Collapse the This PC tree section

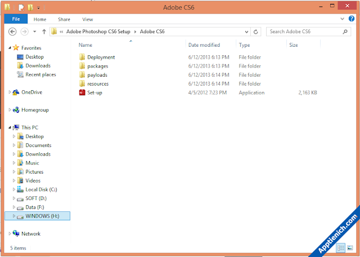[x=10, y=127]
